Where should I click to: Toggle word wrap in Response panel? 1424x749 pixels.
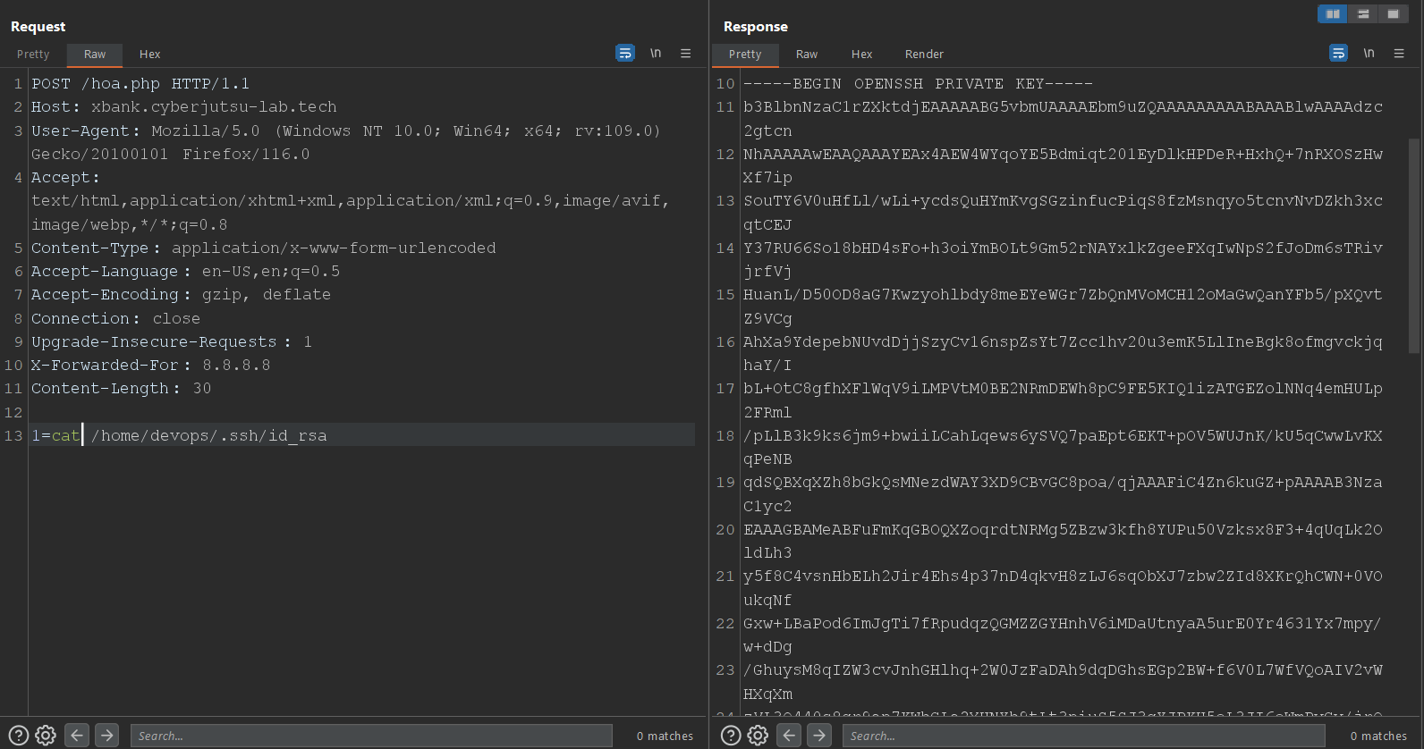[1338, 54]
